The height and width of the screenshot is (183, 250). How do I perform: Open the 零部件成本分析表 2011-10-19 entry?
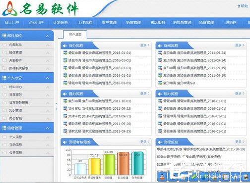click(x=201, y=149)
